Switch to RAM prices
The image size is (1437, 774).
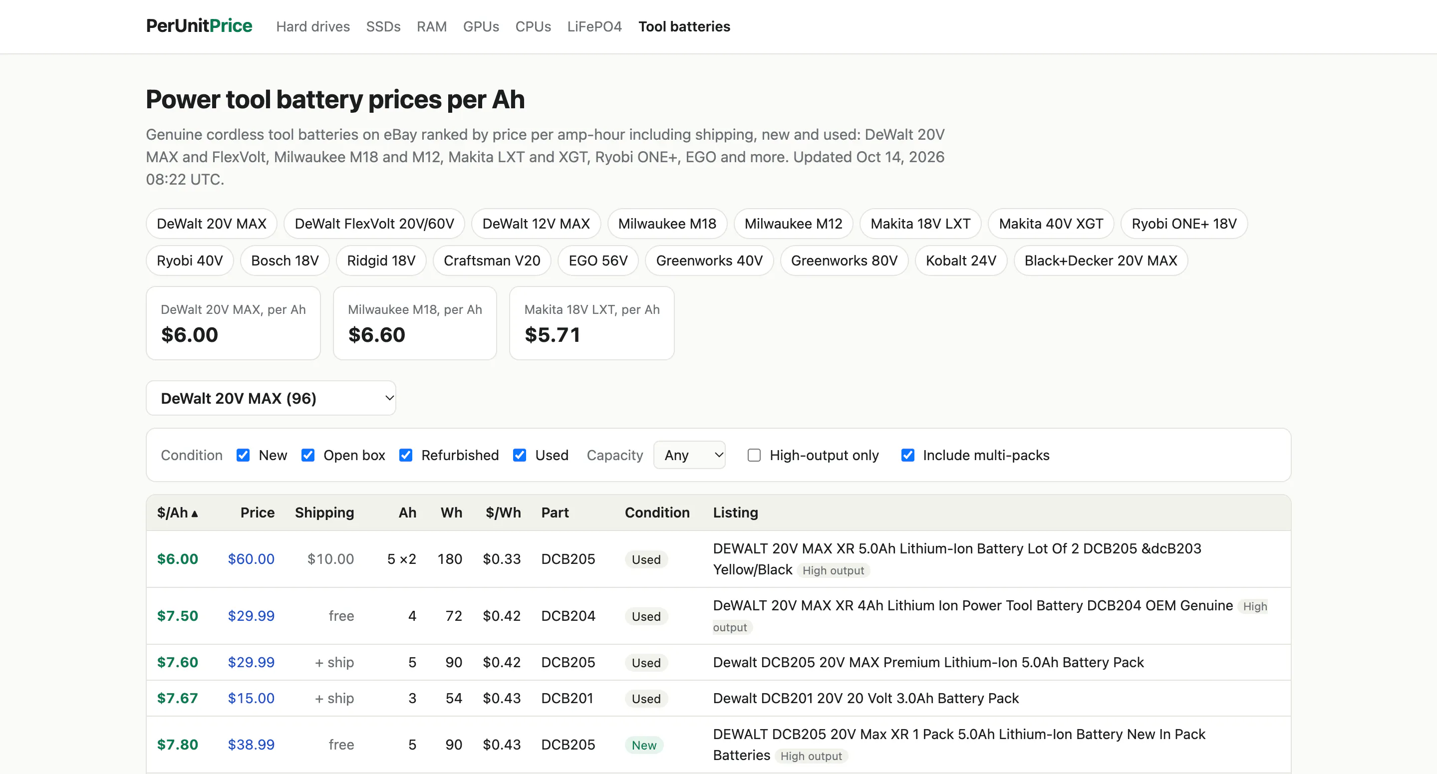click(x=431, y=26)
